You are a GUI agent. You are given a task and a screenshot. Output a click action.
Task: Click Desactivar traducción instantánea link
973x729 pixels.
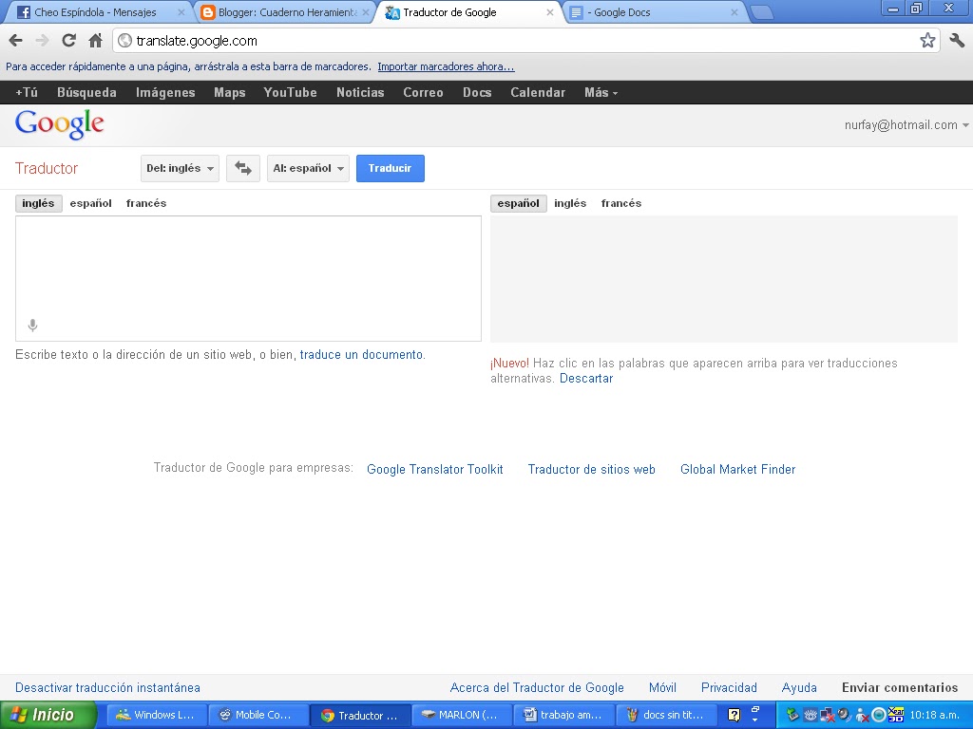(108, 687)
